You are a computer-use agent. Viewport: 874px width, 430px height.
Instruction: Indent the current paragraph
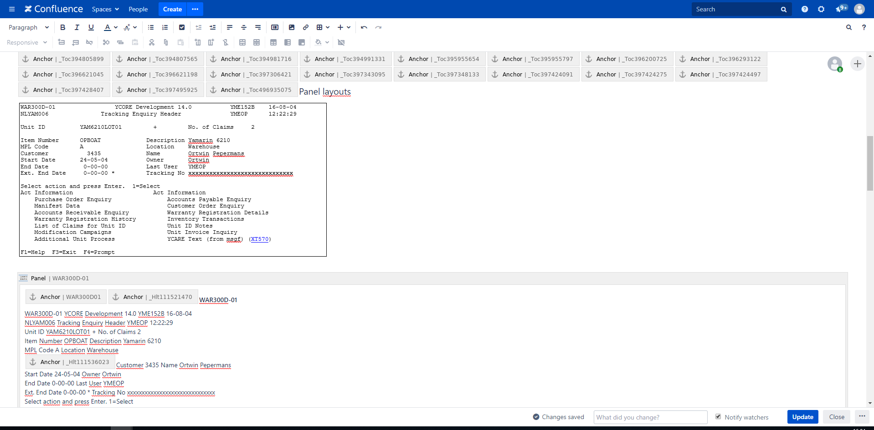click(213, 27)
